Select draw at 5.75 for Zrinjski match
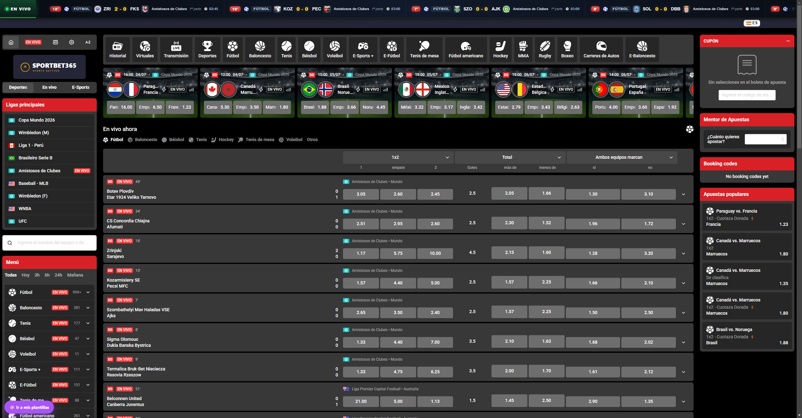802x418 pixels. (398, 253)
